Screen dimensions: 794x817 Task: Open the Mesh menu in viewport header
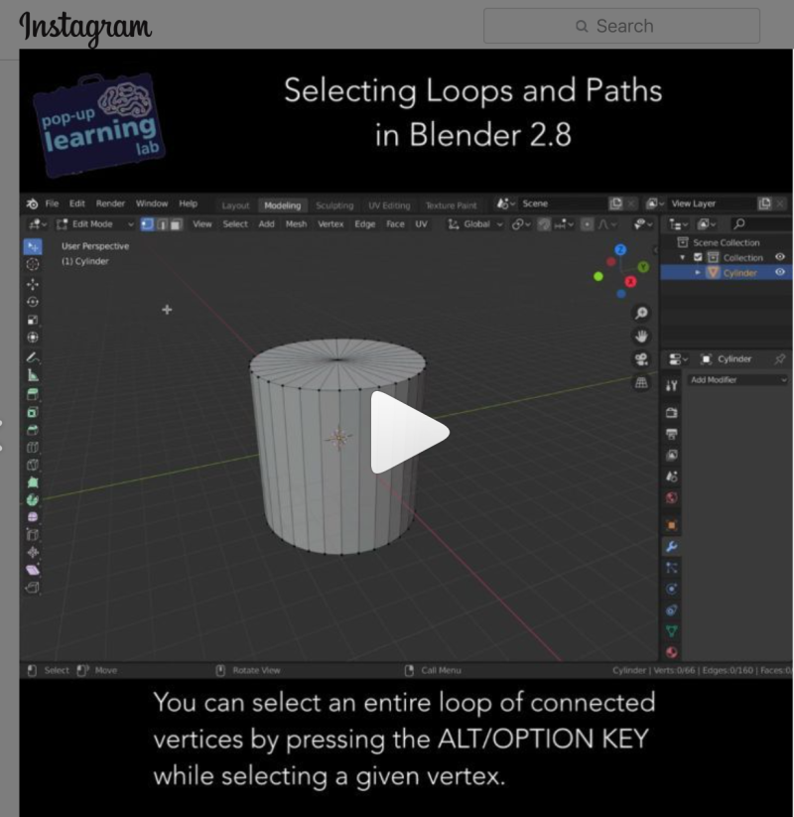(297, 224)
